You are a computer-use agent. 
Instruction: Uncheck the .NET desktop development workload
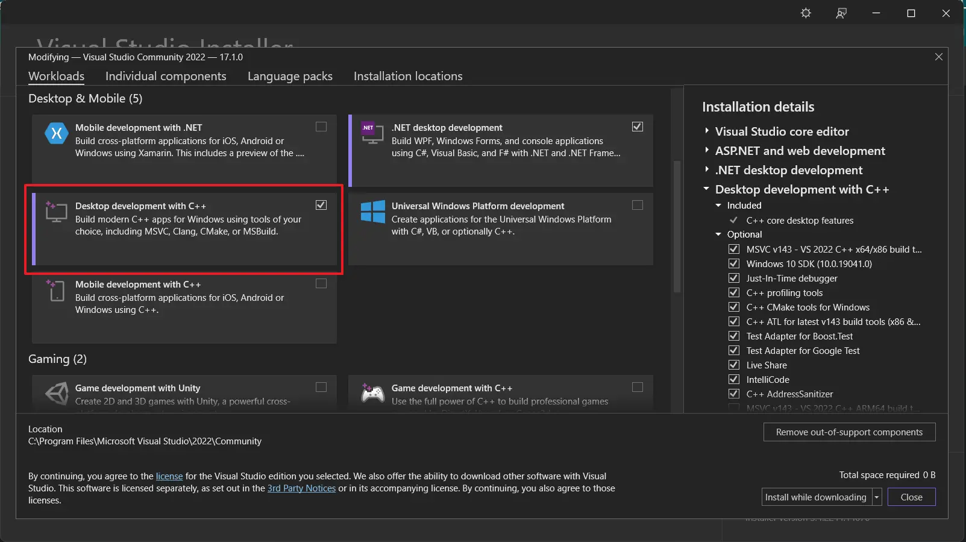[638, 127]
